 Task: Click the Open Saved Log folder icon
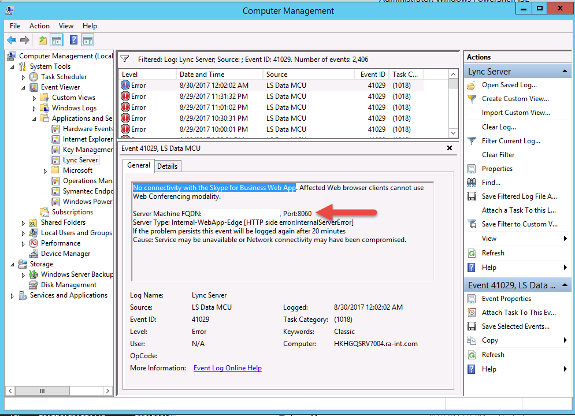tap(472, 86)
